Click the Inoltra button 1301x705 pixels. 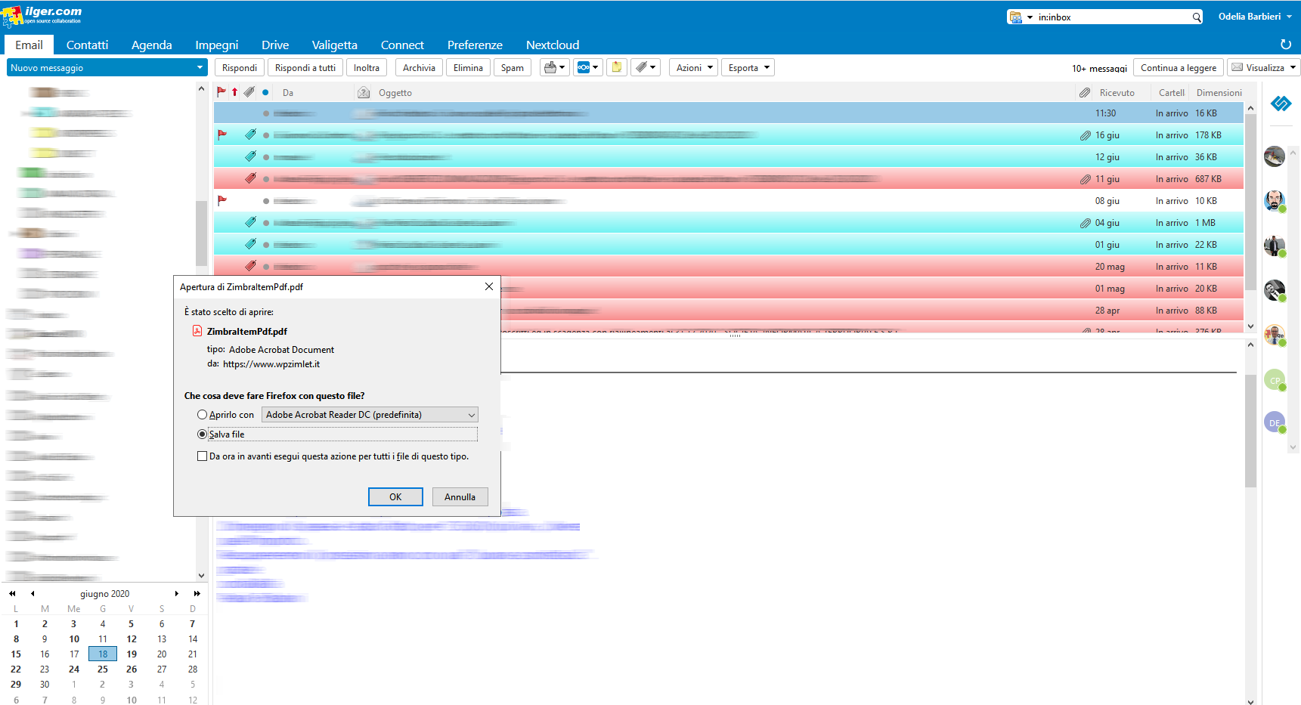tap(367, 68)
